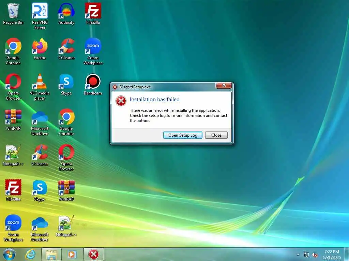
Task: Click the Close button in the error dialog
Action: (216, 135)
